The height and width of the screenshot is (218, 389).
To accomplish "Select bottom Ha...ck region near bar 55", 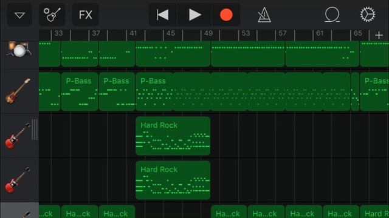I will (266, 212).
